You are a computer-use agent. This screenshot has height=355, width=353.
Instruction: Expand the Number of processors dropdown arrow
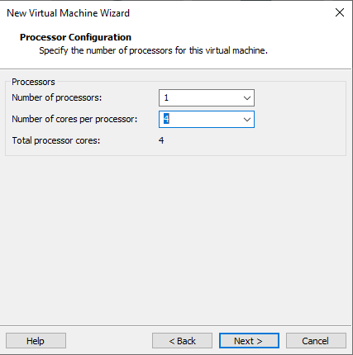click(x=247, y=97)
